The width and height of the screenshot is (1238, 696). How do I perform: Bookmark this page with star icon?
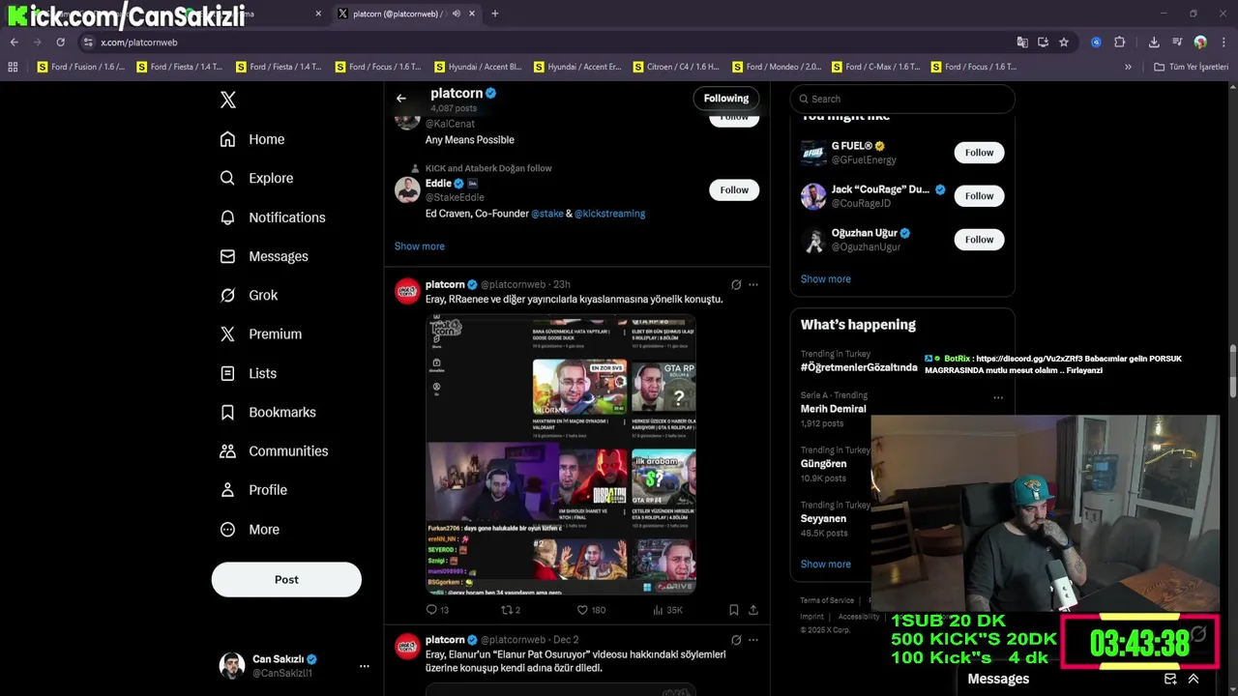(1064, 42)
